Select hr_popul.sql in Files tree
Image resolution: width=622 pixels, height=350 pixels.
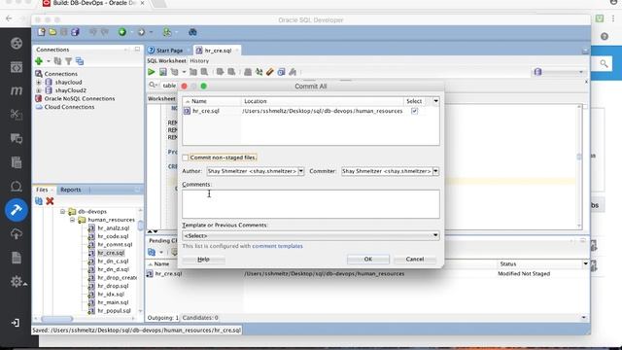[115, 311]
